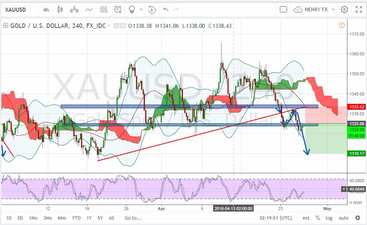The height and width of the screenshot is (225, 367).
Task: Open chart settings gear in top toolbar
Action: pos(344,10)
